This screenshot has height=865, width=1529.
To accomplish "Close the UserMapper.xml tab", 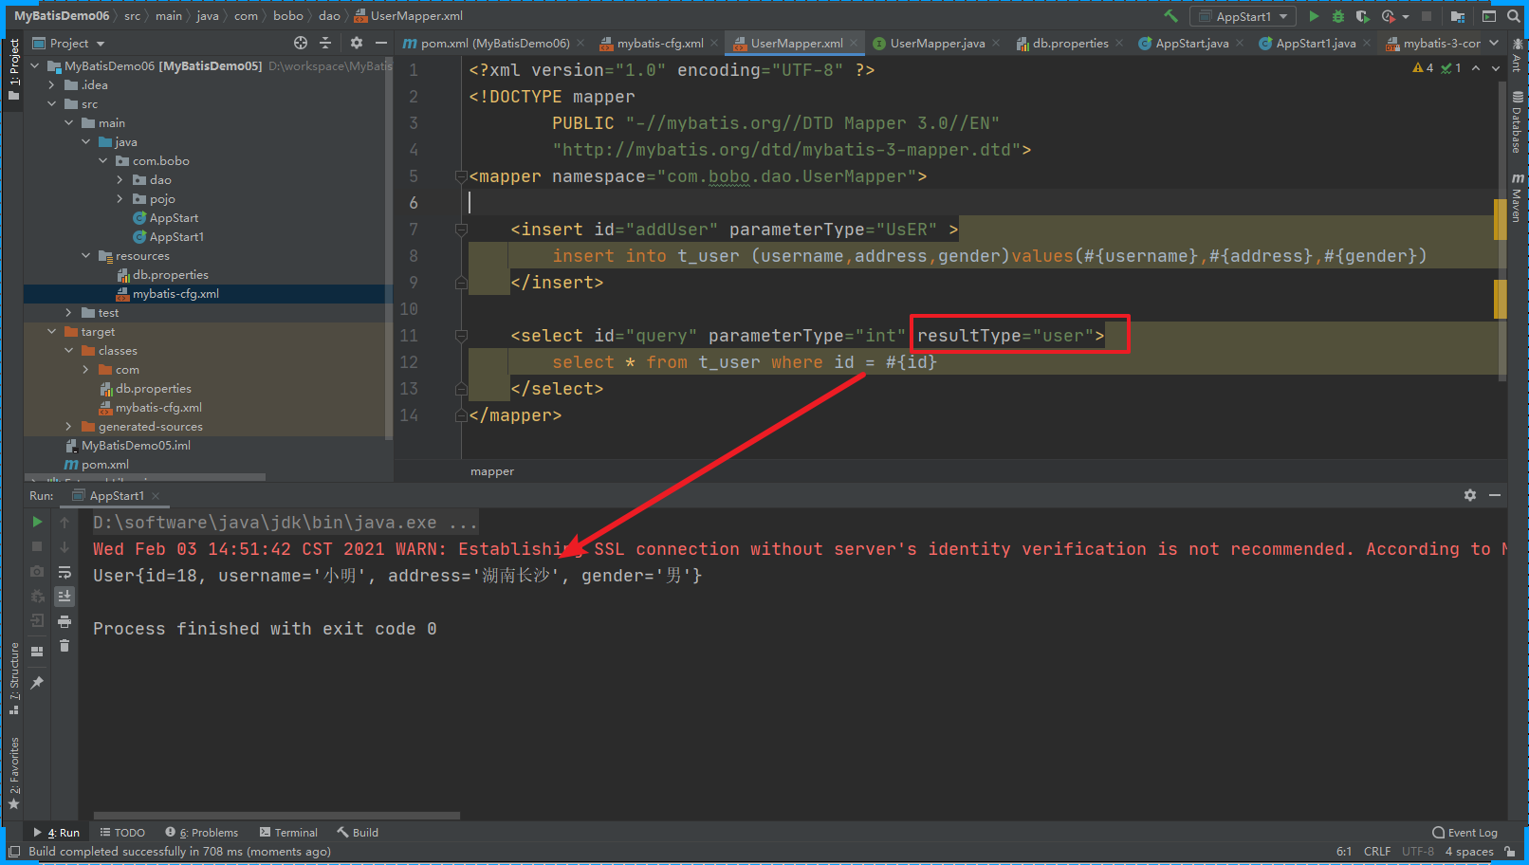I will coord(854,43).
